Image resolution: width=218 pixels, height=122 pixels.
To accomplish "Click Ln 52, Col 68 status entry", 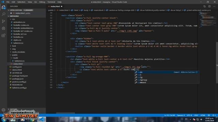I will point(170,115).
